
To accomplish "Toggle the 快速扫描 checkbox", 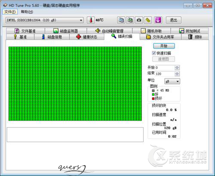I will click(154, 53).
